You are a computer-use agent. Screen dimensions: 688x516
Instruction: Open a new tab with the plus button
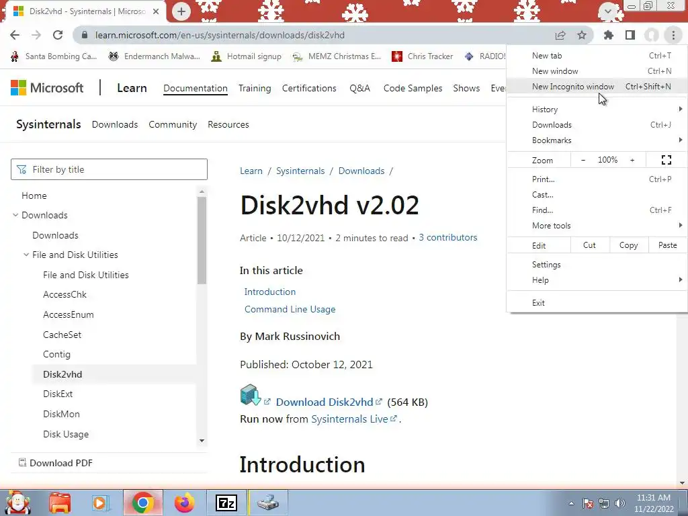pyautogui.click(x=181, y=11)
